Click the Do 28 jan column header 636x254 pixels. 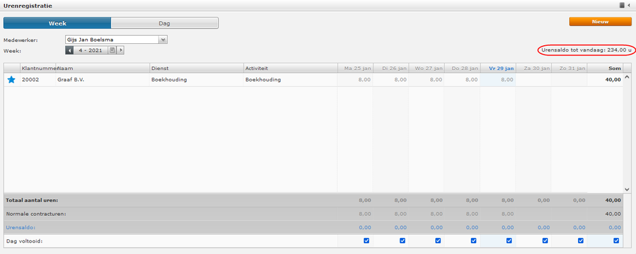463,69
